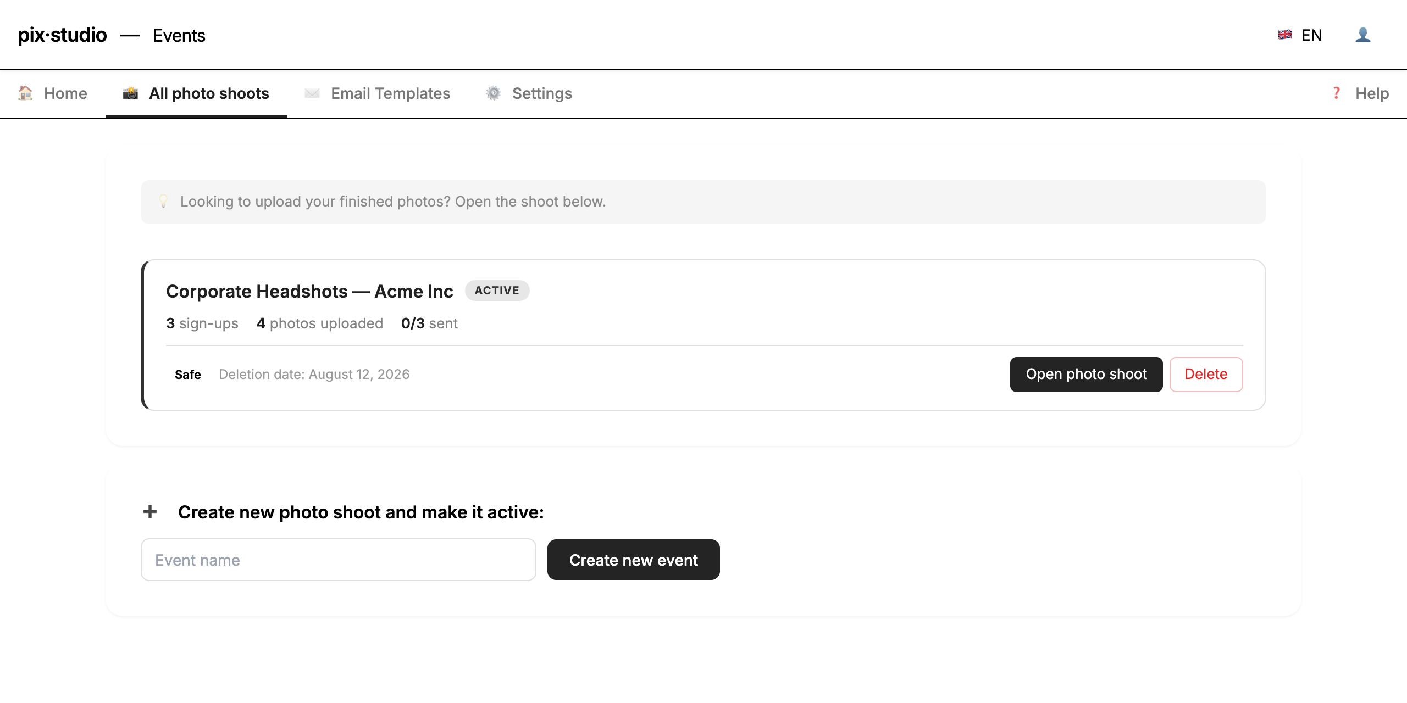Click the 3 sign-ups stat
This screenshot has height=703, width=1407.
pos(202,323)
